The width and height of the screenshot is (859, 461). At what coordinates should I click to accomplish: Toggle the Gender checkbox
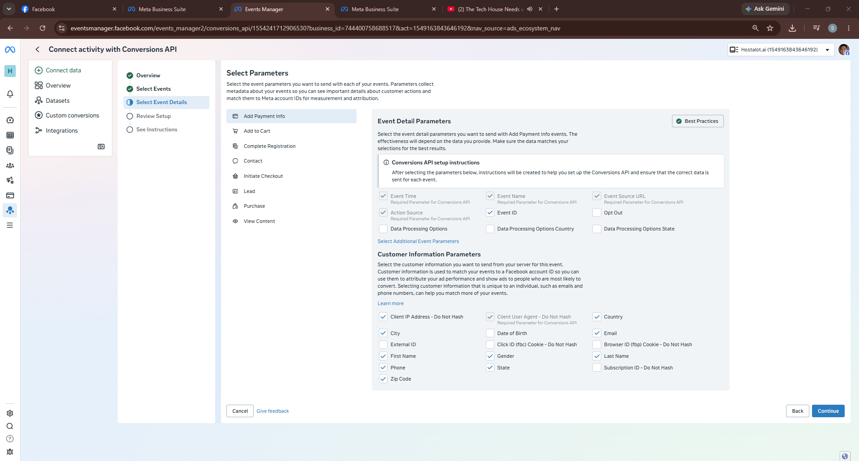pos(490,356)
